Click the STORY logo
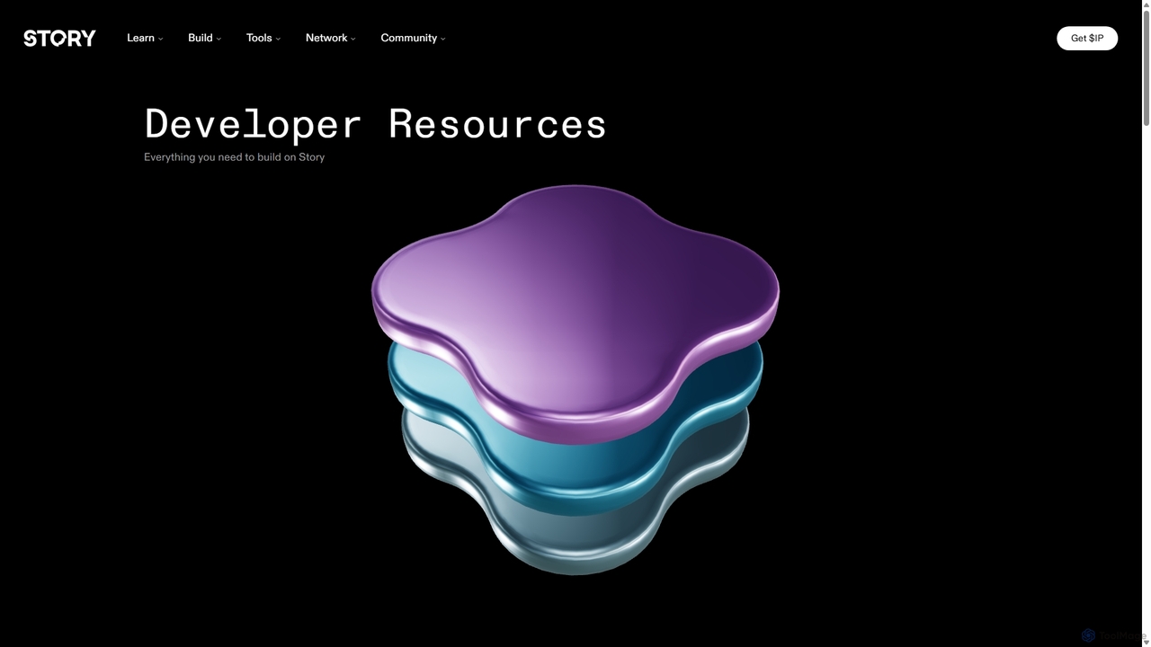1151x647 pixels. point(59,38)
